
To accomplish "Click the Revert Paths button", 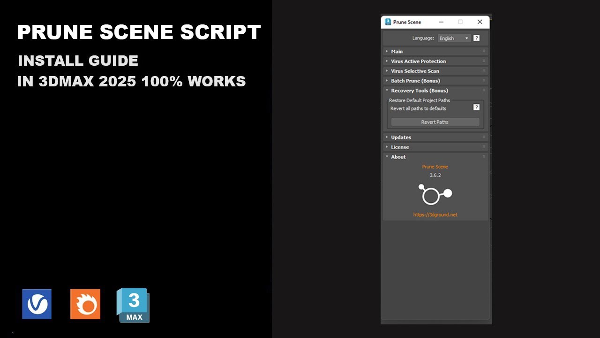I will coord(435,122).
